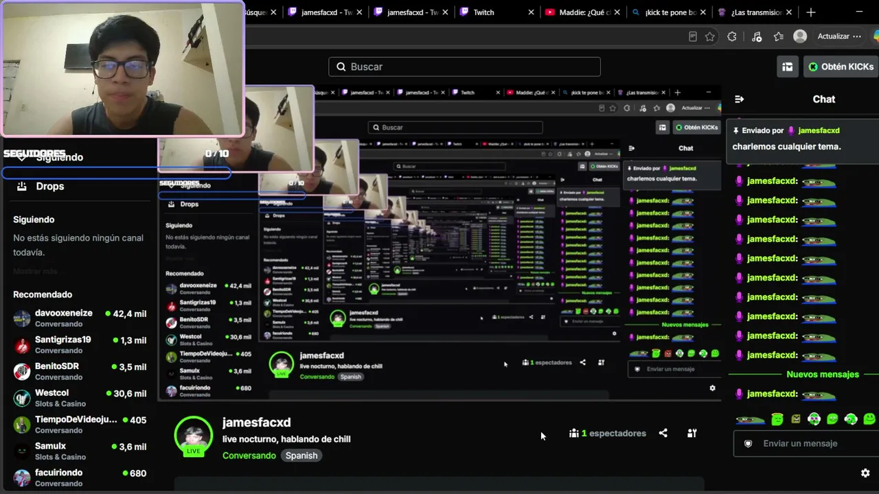Click the "Chat" panel title

[x=824, y=99]
